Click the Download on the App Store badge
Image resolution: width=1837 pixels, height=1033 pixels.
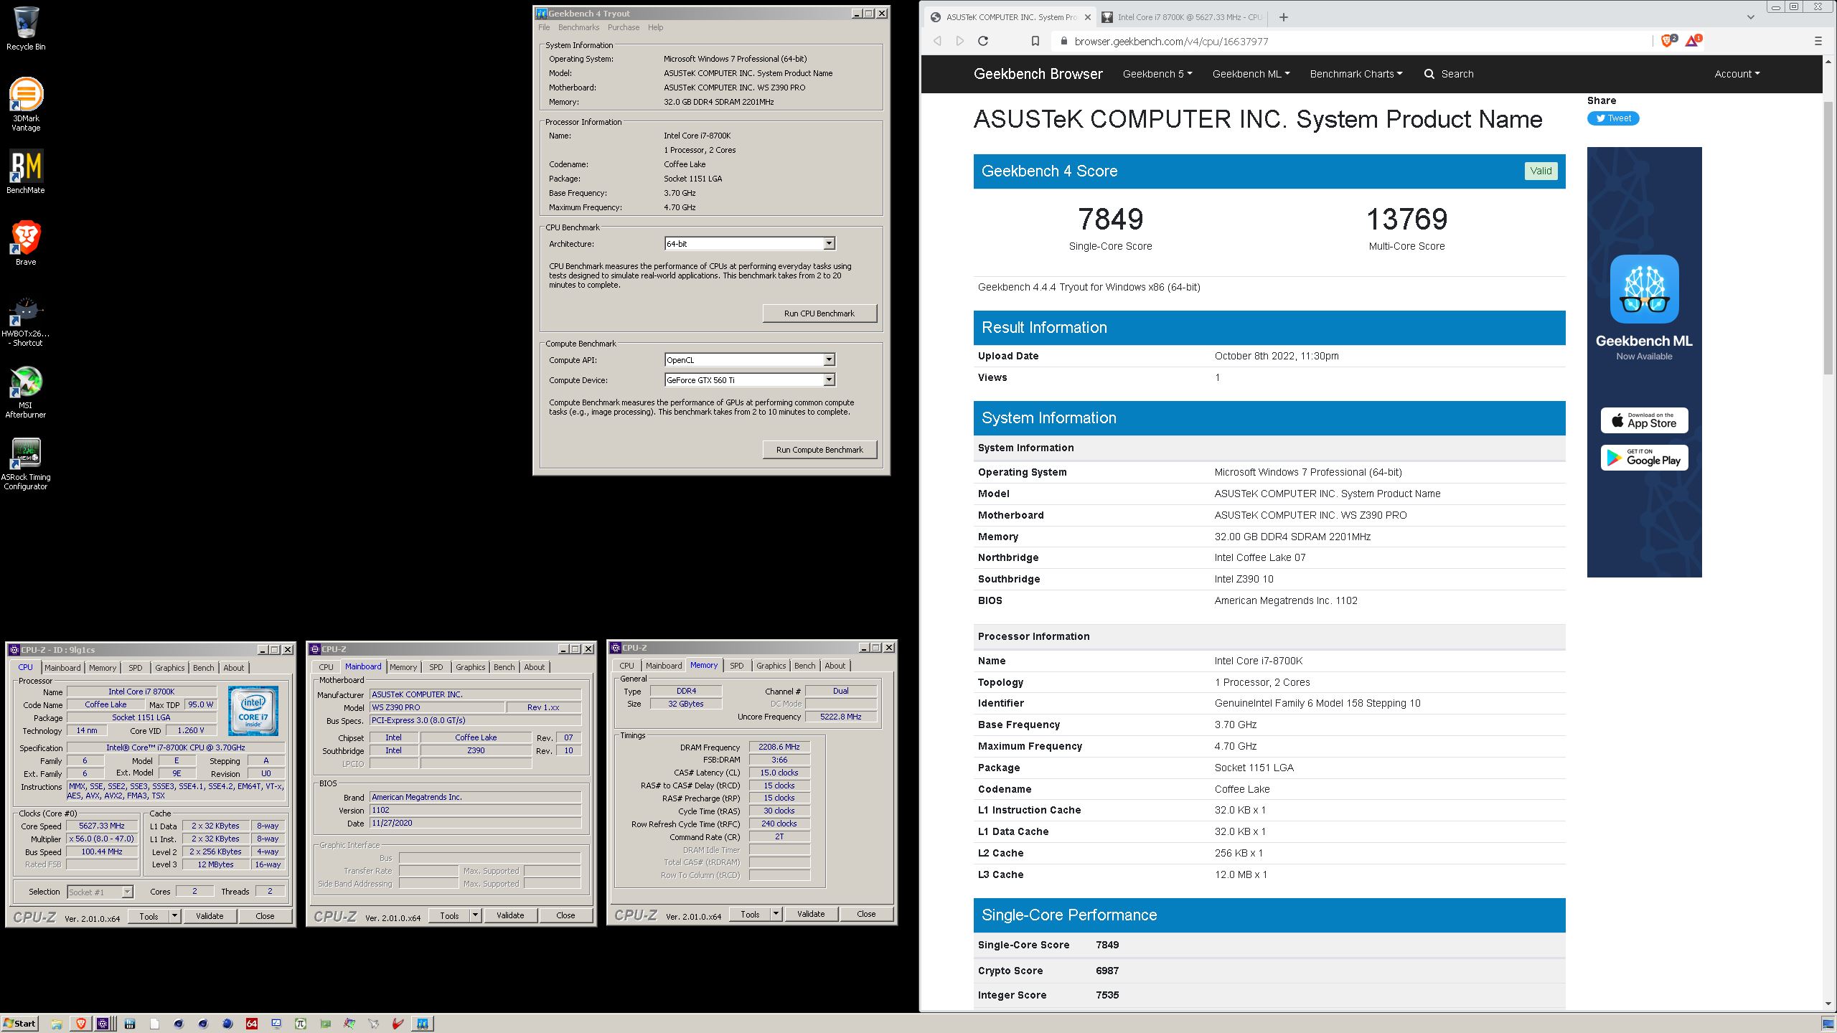1644,420
